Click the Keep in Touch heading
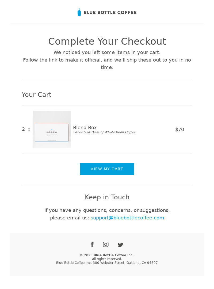This screenshot has width=214, height=289. click(107, 197)
